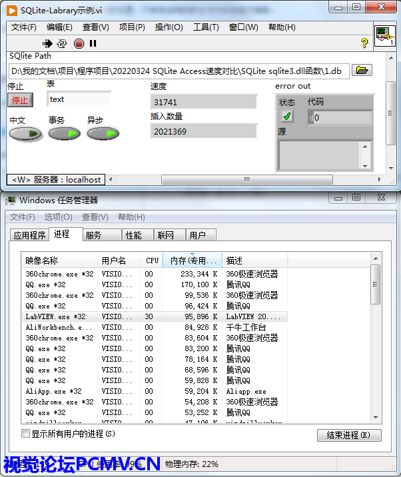
Task: Click the 结束进程 button
Action: pos(349,435)
